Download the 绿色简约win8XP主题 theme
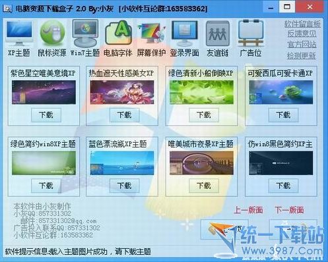The image size is (328, 262). click(46, 186)
